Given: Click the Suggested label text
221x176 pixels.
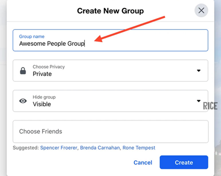Looking at the screenshot, I should click(26, 148).
